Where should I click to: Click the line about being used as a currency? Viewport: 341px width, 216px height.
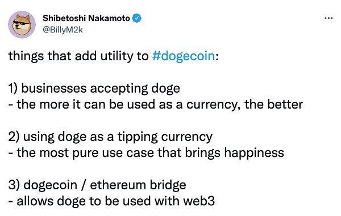156,105
